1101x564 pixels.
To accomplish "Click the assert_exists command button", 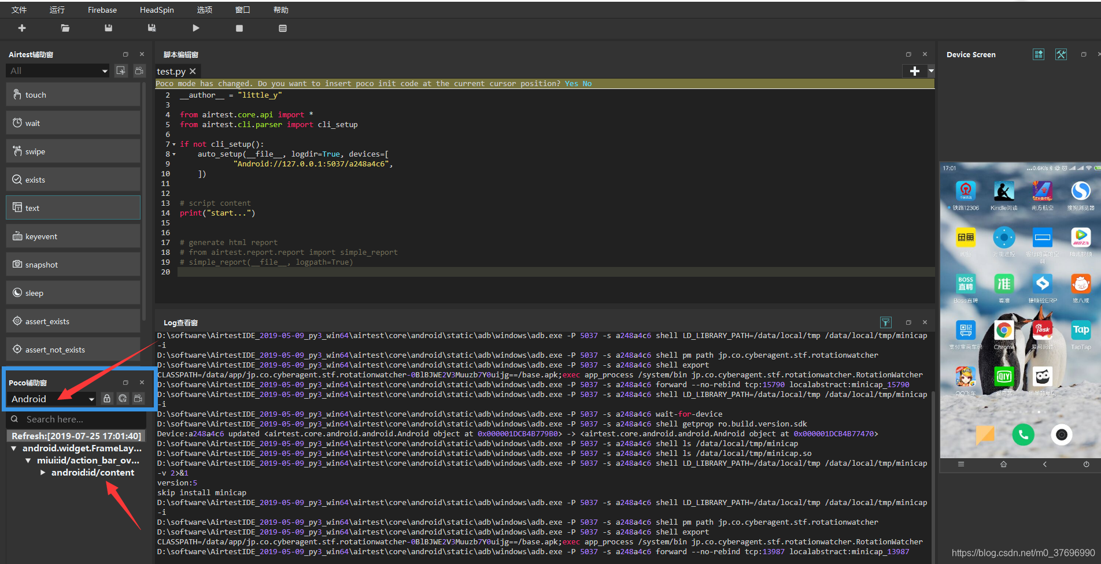I will (73, 321).
